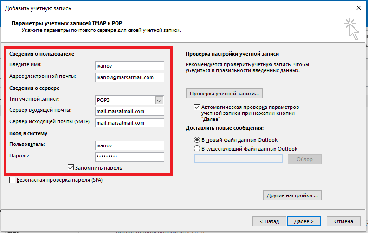Click Параметры учетных записей IMAP и POP title
This screenshot has width=368, height=233.
[x=67, y=23]
